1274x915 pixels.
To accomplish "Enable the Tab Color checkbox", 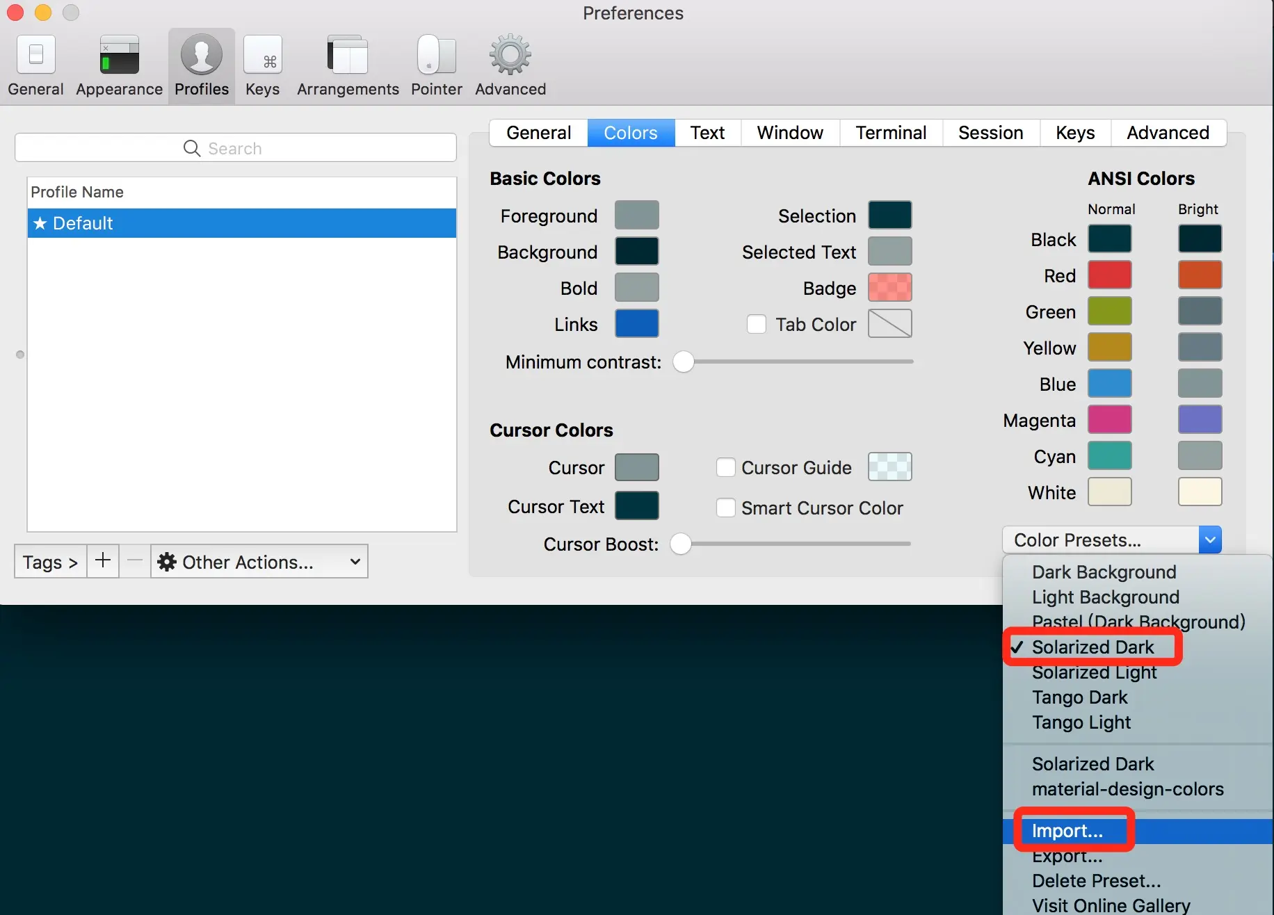I will (x=757, y=324).
